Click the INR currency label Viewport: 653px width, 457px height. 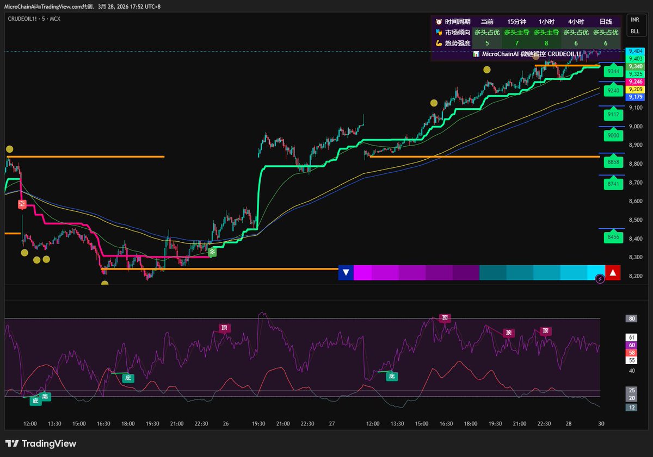pos(635,19)
